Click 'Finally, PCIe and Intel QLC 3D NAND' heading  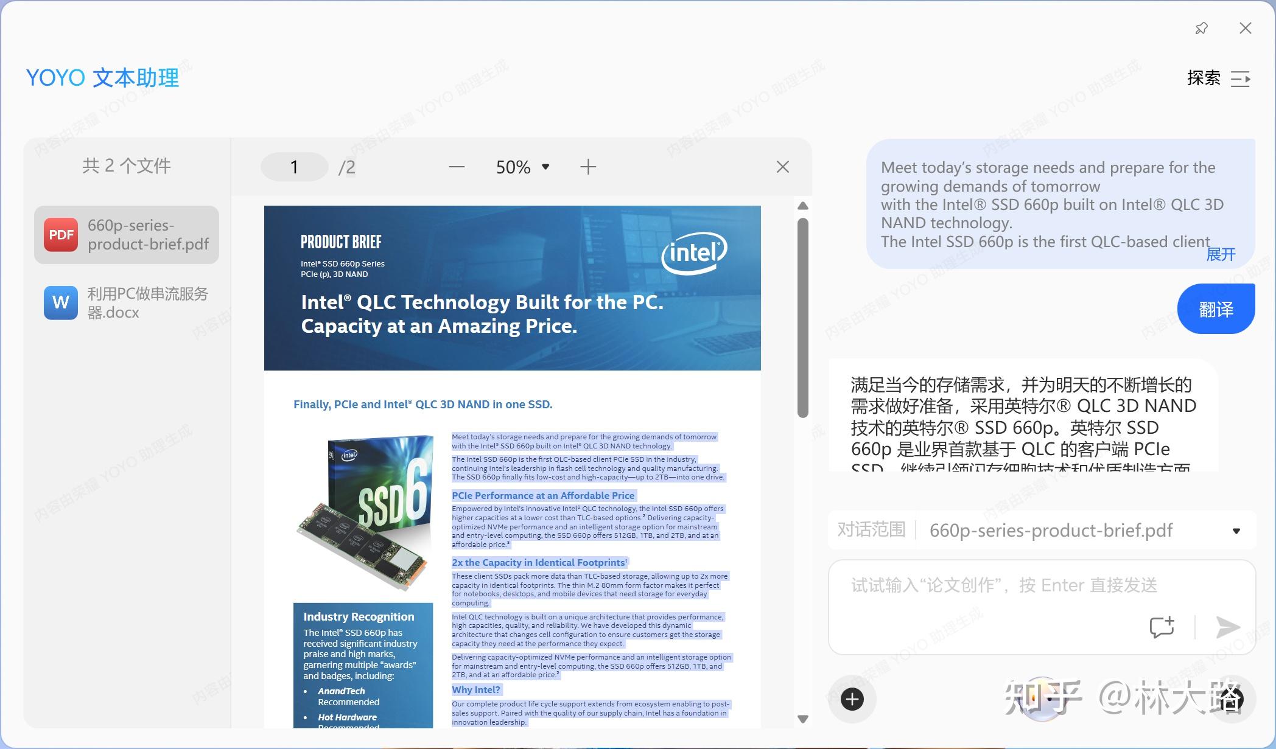[423, 405]
